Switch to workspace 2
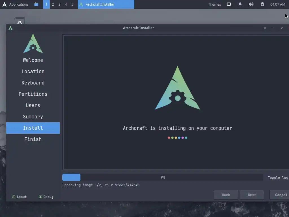The width and height of the screenshot is (289, 217). [x=53, y=4]
